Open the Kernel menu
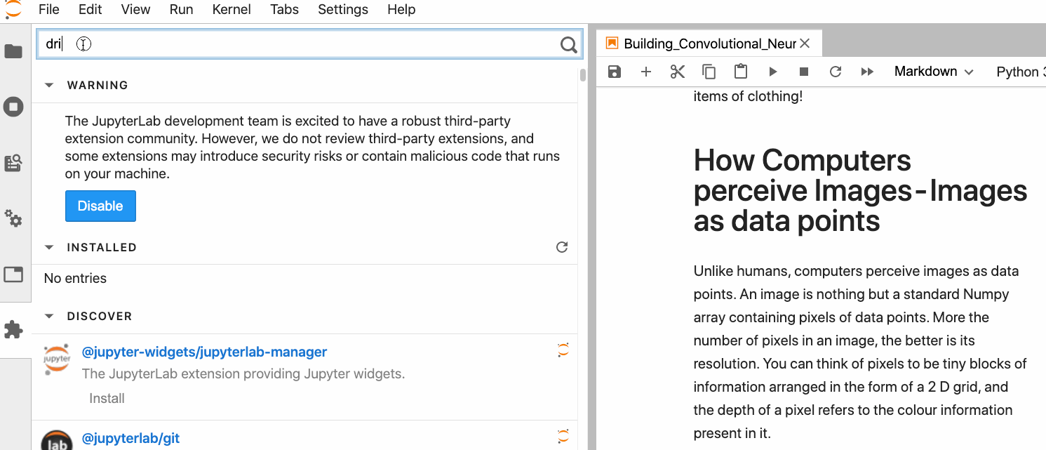This screenshot has height=450, width=1046. pyautogui.click(x=232, y=10)
